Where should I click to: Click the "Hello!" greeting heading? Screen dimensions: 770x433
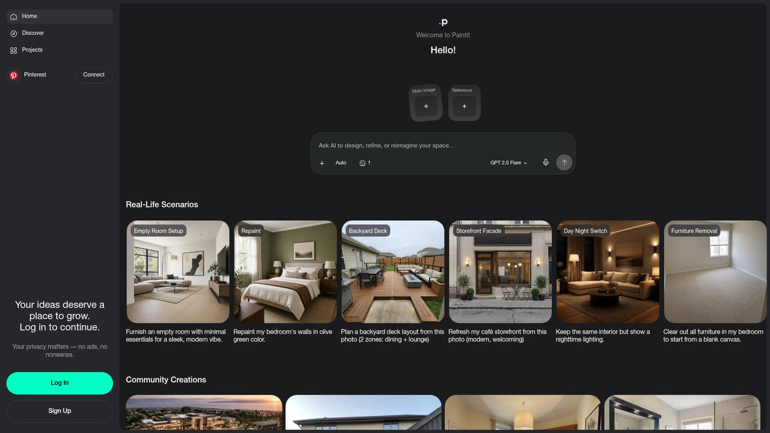tap(443, 50)
